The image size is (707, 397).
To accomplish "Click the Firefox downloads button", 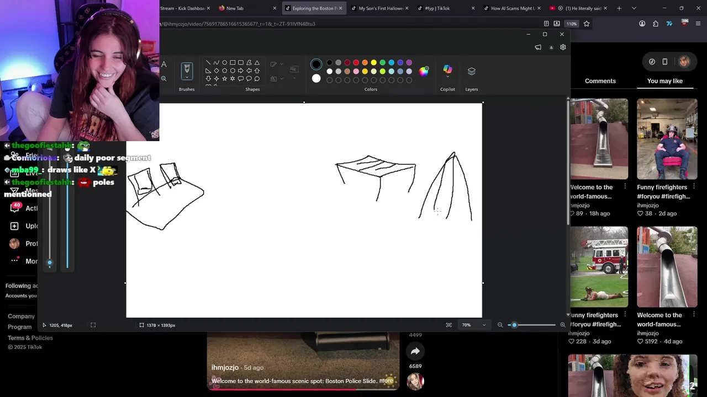I will point(557,24).
